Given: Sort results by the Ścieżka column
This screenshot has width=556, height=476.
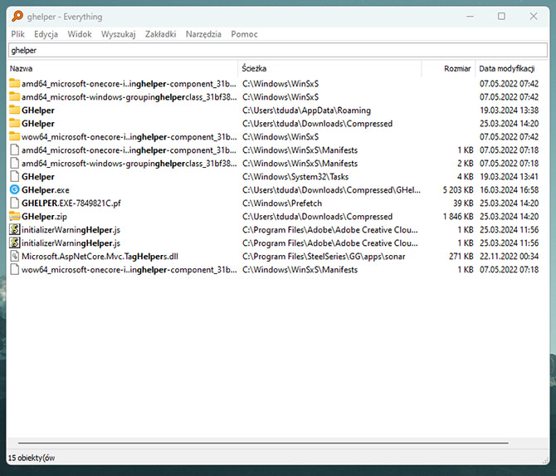Looking at the screenshot, I should click(329, 68).
